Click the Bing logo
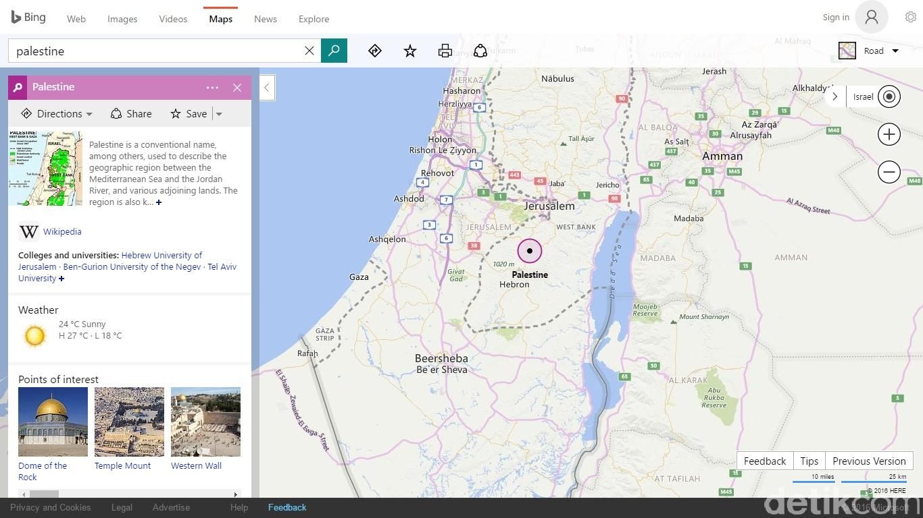This screenshot has height=518, width=923. point(28,18)
